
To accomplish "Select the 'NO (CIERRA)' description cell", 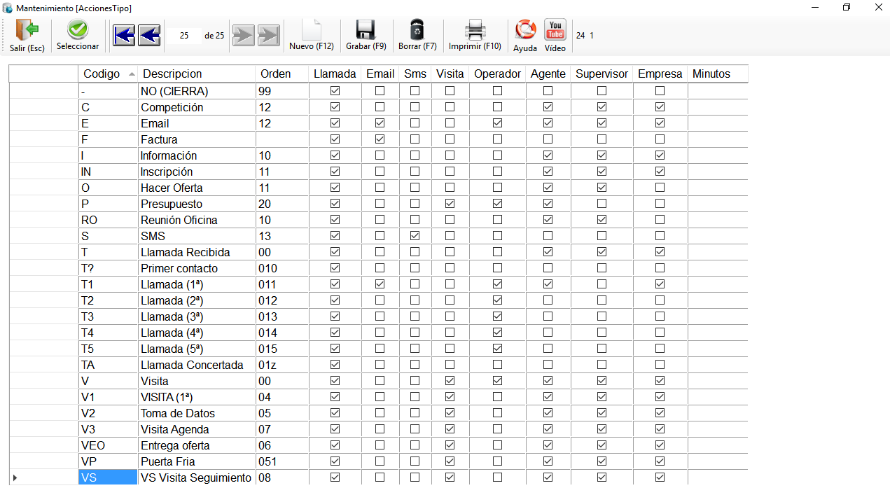I will pyautogui.click(x=197, y=91).
